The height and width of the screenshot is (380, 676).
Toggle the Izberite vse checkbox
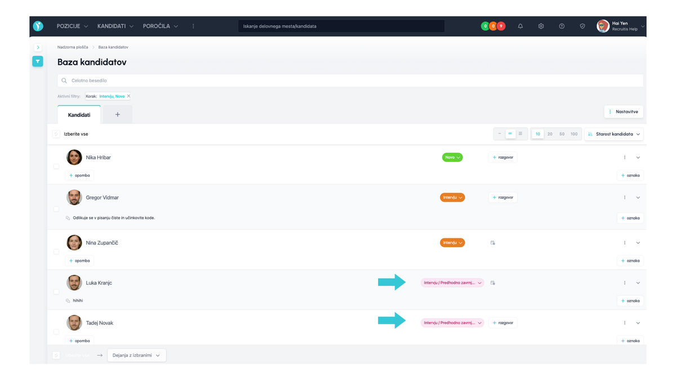[56, 134]
